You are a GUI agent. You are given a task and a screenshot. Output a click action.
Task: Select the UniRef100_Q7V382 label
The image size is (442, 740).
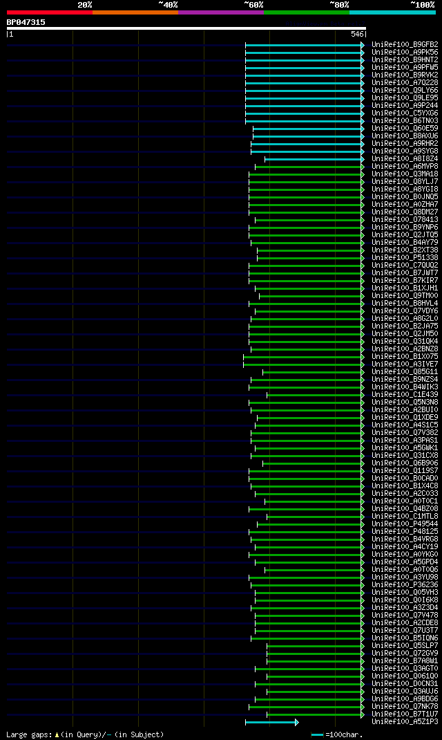point(405,432)
